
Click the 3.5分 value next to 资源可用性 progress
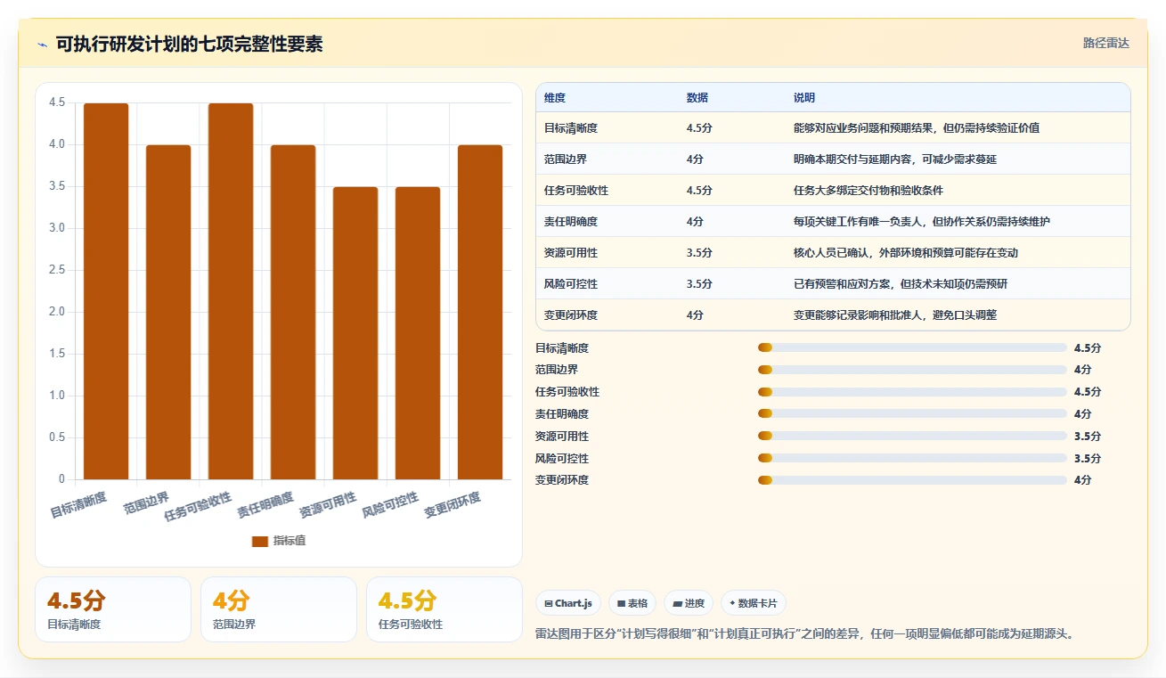[x=1088, y=437]
